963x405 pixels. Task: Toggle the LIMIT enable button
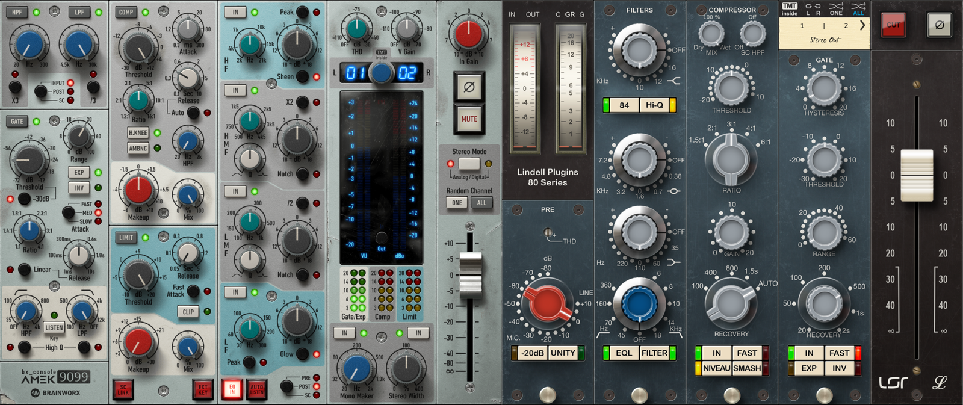point(126,237)
